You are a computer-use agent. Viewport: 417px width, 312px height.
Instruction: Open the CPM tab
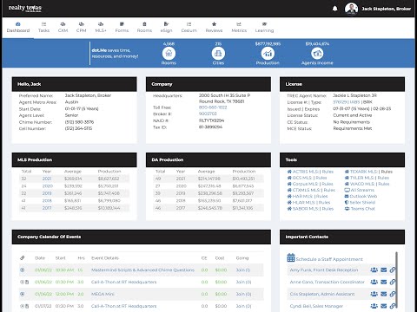82,28
